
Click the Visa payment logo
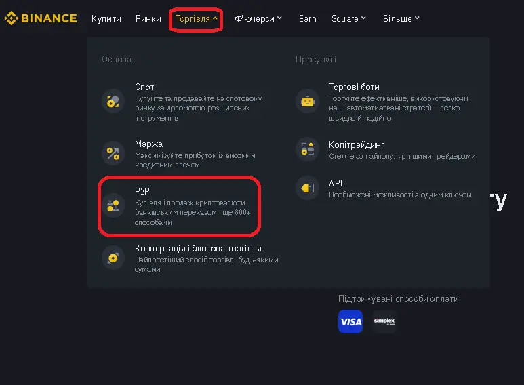pyautogui.click(x=350, y=321)
